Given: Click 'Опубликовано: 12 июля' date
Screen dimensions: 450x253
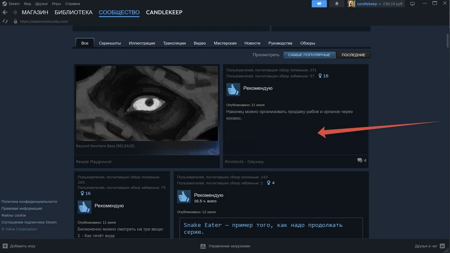Looking at the screenshot, I should click(x=196, y=212).
